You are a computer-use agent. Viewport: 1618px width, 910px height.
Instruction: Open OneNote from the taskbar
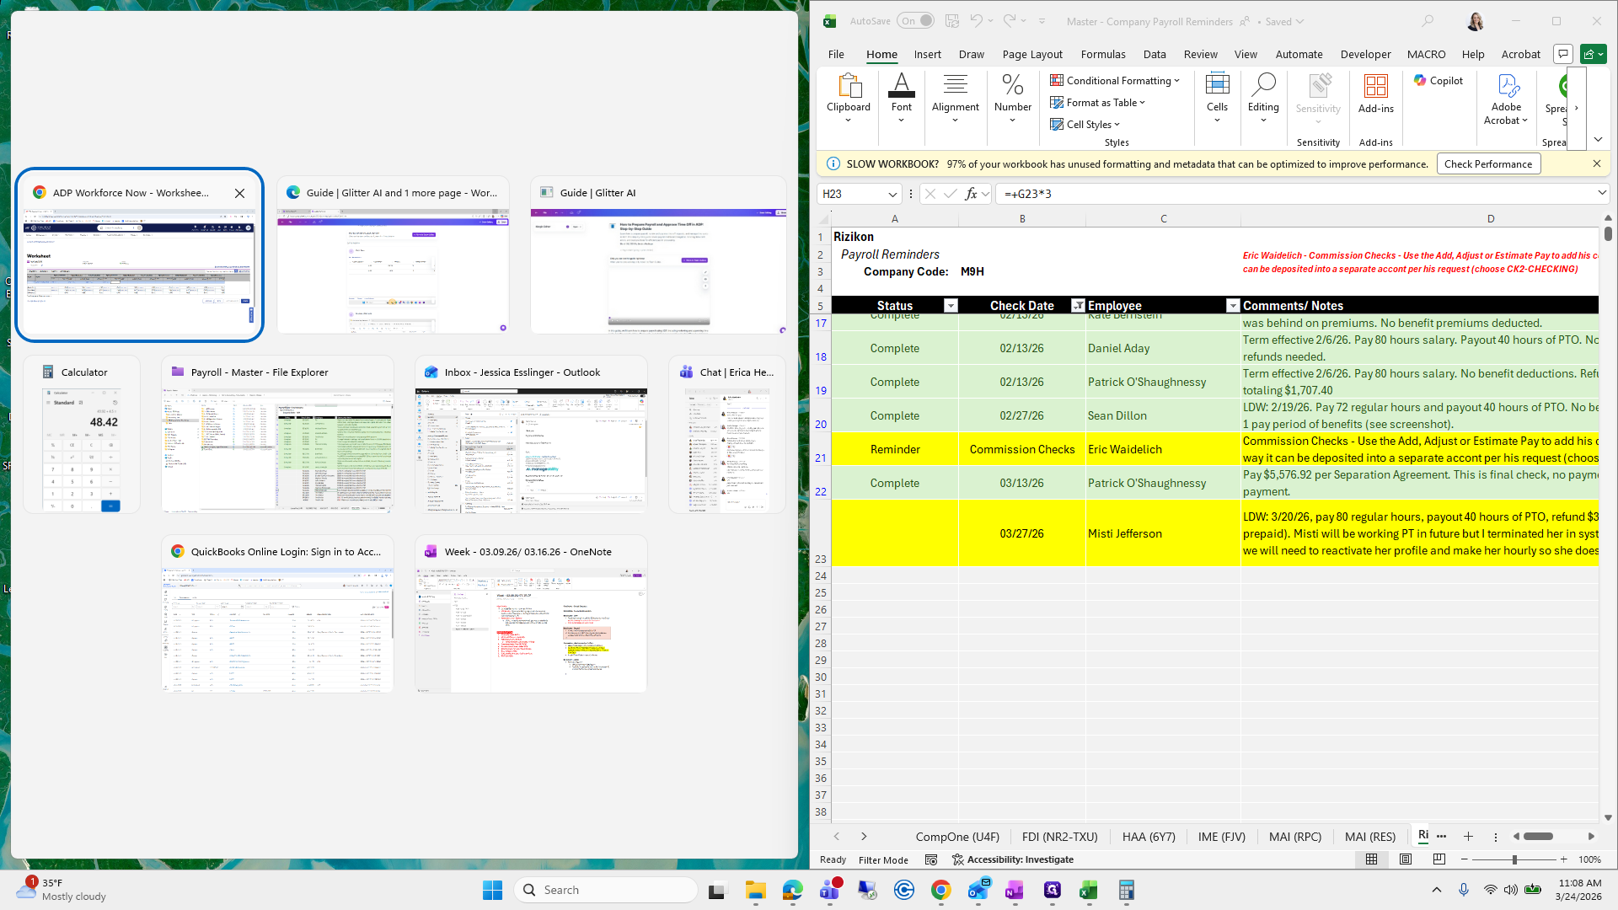point(1014,890)
